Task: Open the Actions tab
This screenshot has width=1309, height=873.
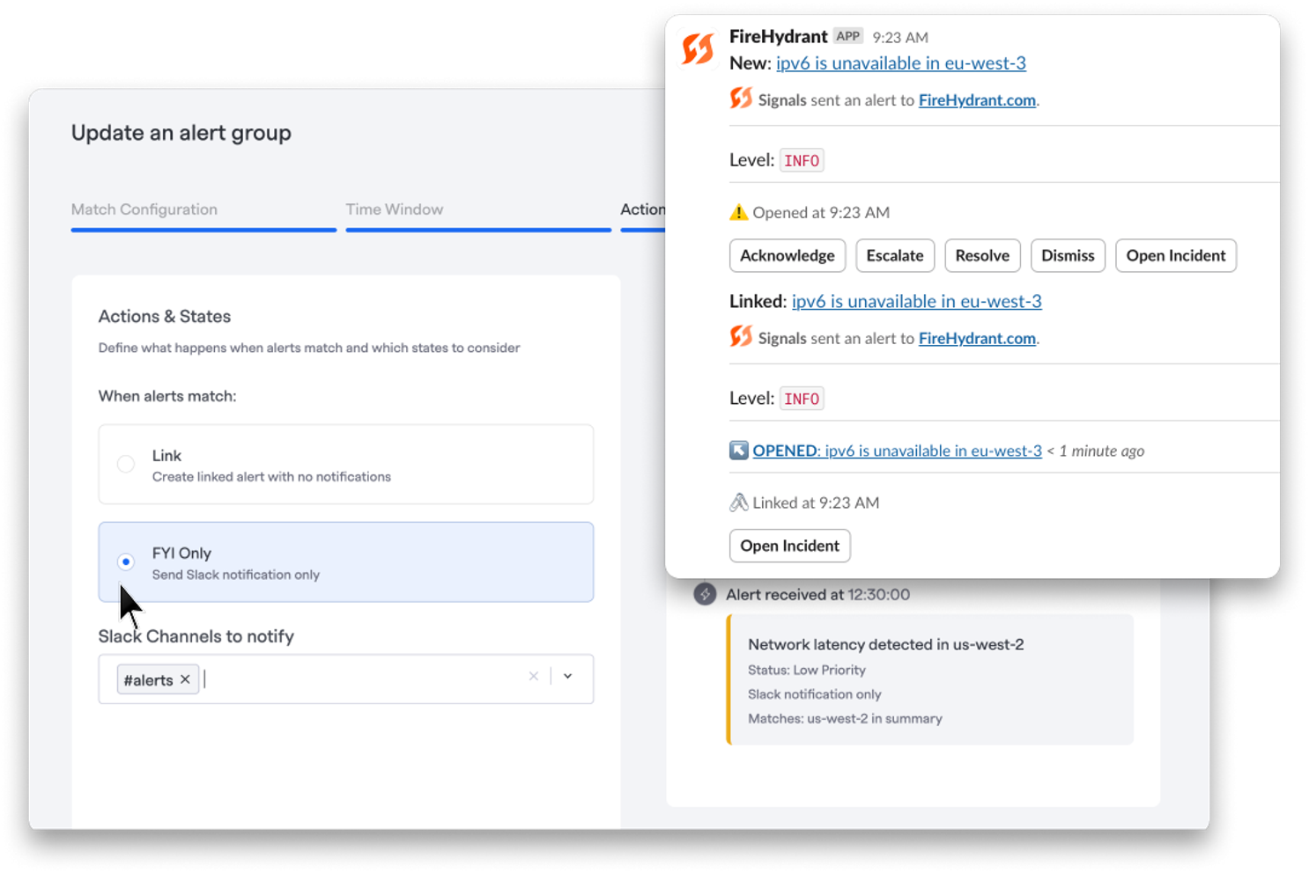Action: [643, 209]
